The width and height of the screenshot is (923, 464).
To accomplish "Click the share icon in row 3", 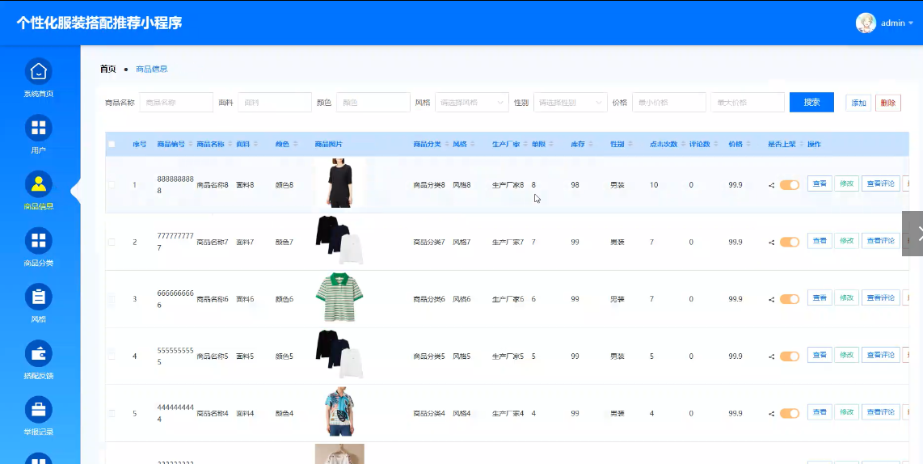I will click(x=772, y=299).
